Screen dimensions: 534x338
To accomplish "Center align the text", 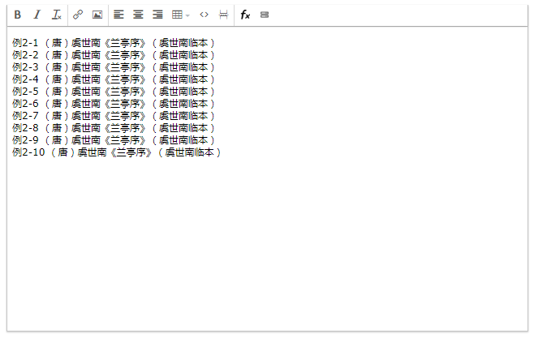I will pyautogui.click(x=138, y=15).
